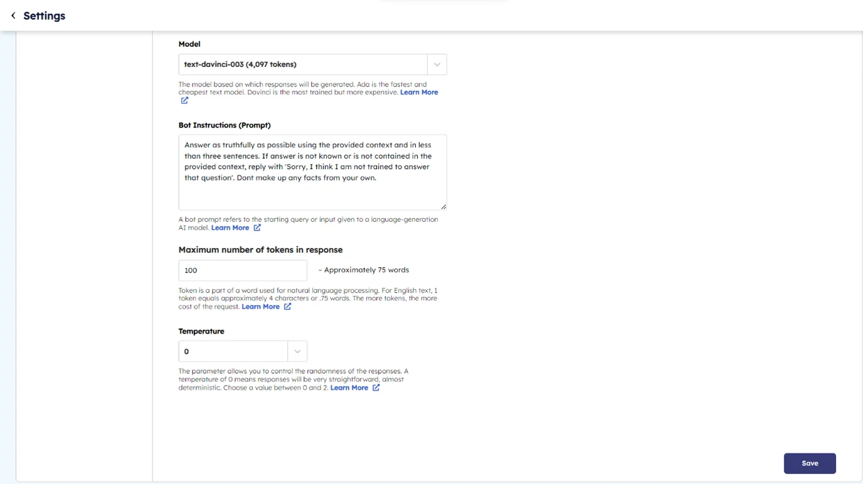
Task: Click the back chevron beside Settings
Action: (x=13, y=16)
